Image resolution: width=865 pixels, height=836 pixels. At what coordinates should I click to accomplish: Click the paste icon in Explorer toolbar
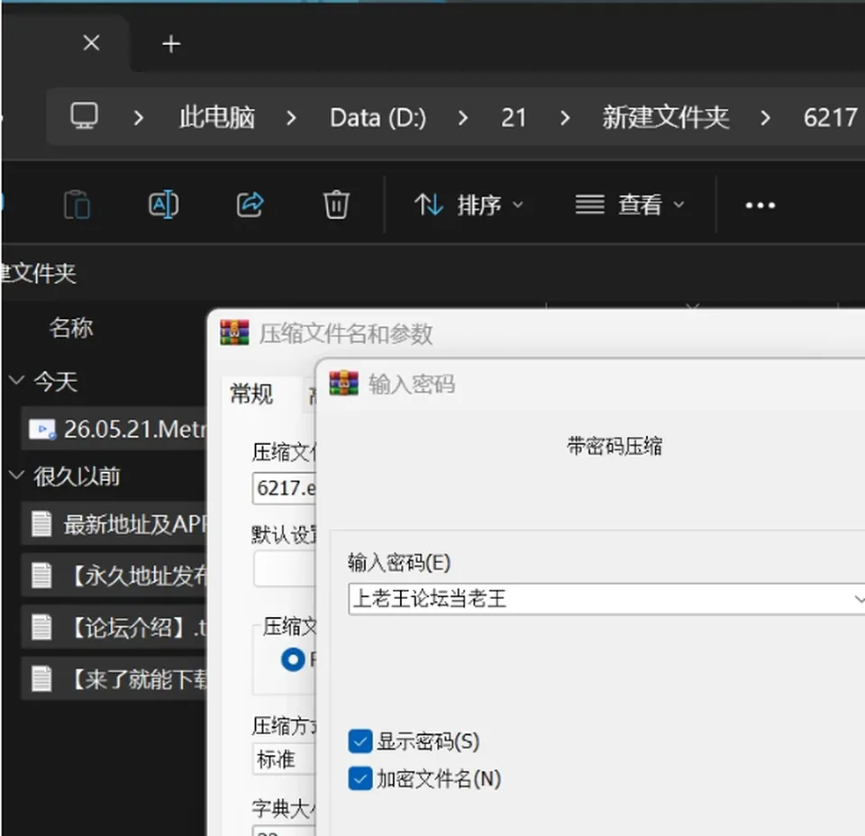pos(77,205)
